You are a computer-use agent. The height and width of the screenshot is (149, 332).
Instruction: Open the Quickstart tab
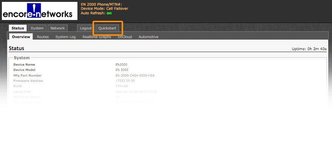click(107, 28)
